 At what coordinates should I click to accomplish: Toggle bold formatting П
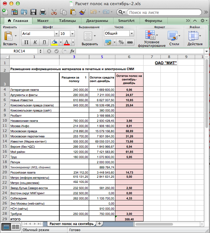[x=26, y=42]
